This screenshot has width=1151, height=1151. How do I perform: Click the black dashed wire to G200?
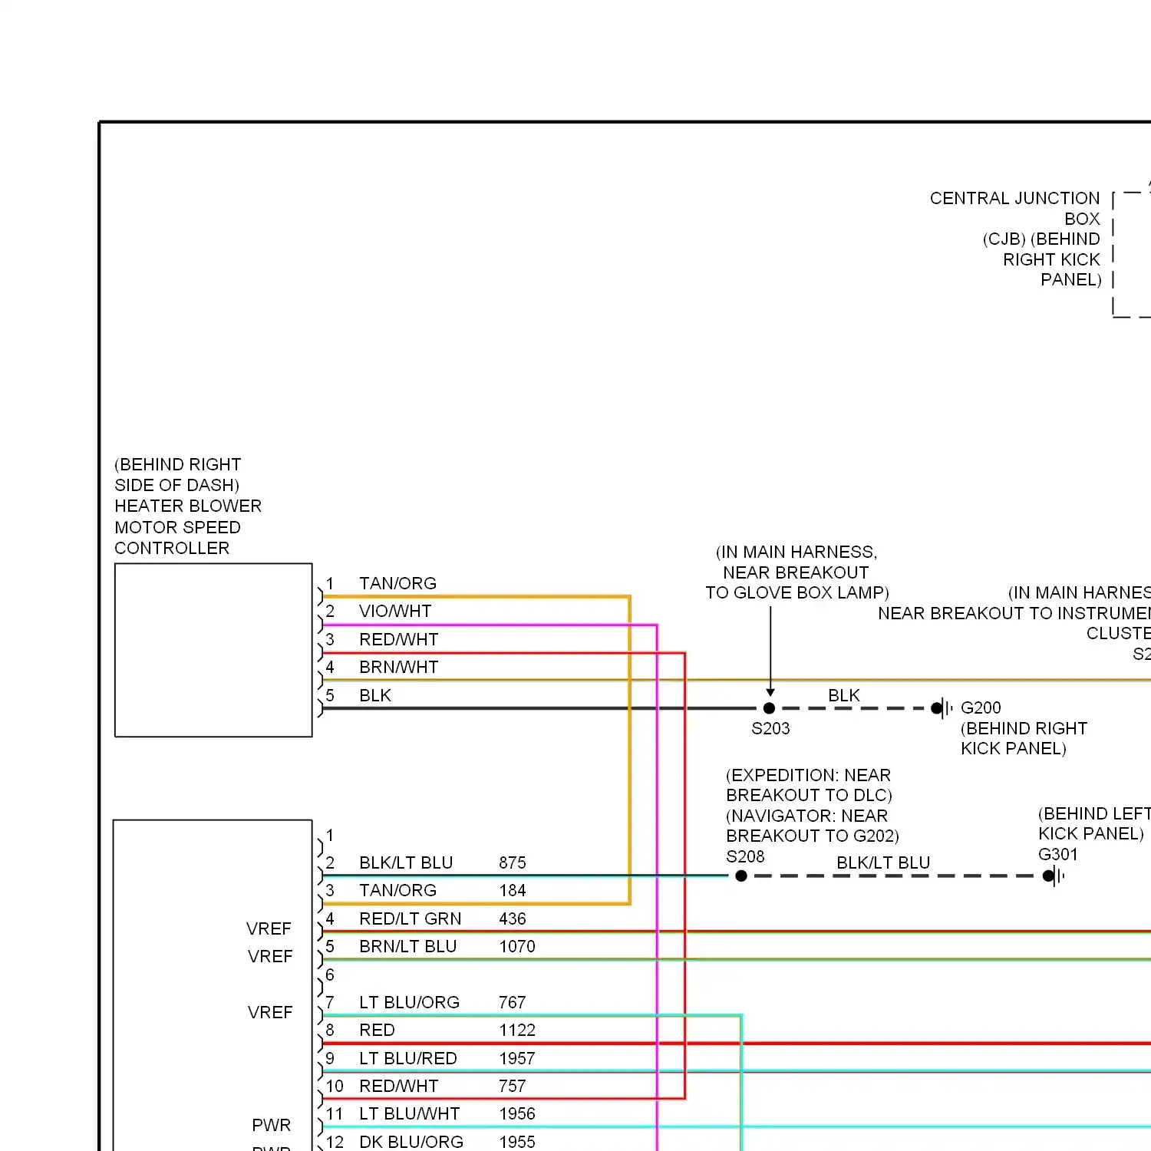coord(852,708)
